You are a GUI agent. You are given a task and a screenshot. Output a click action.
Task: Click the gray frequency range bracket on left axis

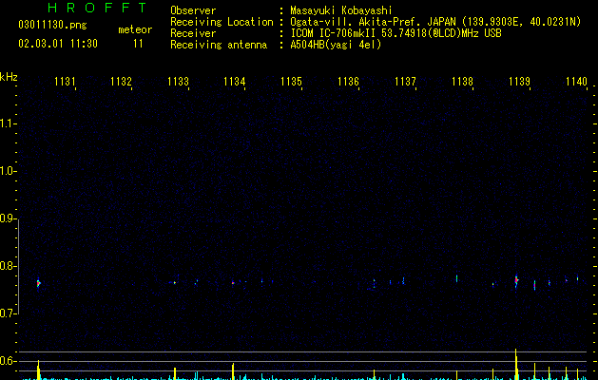point(18,266)
